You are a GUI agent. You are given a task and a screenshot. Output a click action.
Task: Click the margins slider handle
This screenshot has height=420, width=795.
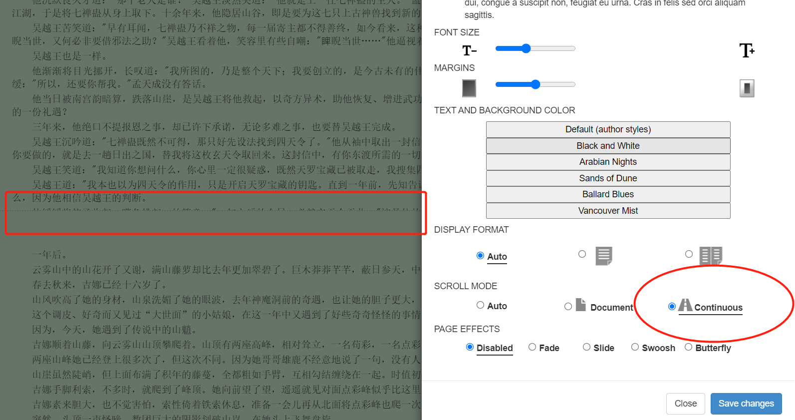point(535,84)
